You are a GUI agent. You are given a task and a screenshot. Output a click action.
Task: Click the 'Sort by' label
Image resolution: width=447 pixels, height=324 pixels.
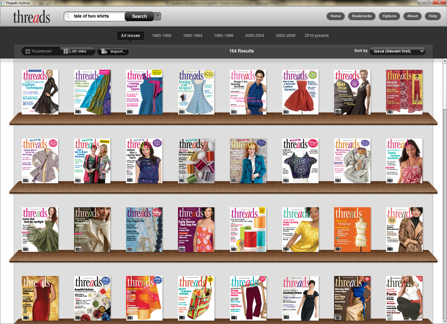pos(361,51)
